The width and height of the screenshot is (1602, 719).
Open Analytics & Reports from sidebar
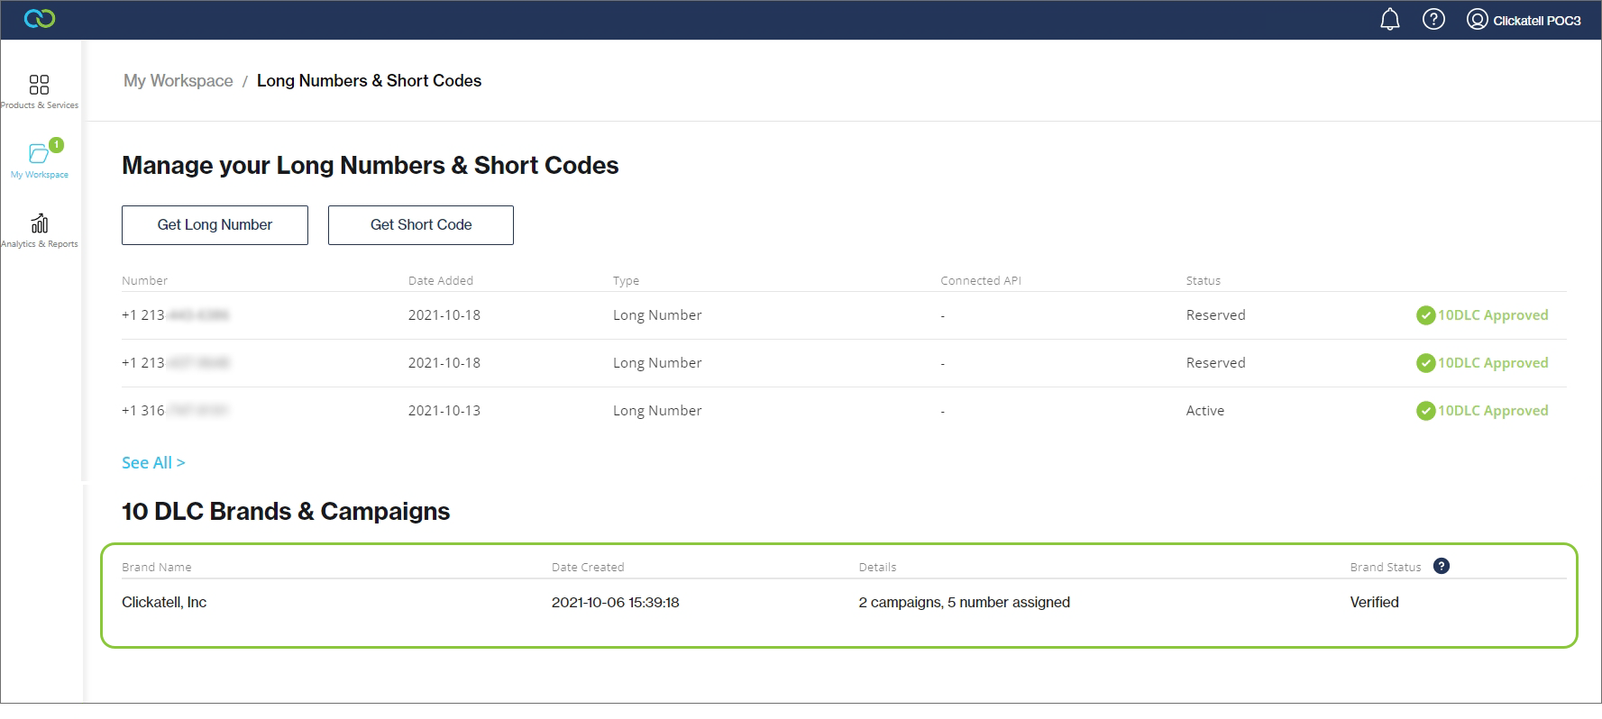point(40,231)
